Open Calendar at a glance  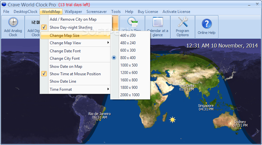coord(158,27)
